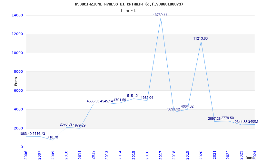
Task: Click the Euro axis label
Action: tap(16, 82)
